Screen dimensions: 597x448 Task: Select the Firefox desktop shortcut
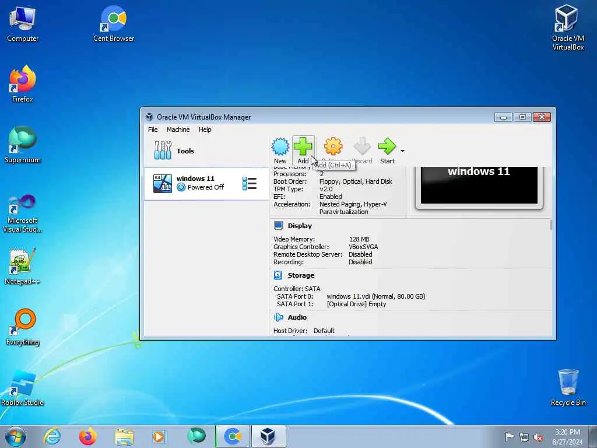[23, 84]
